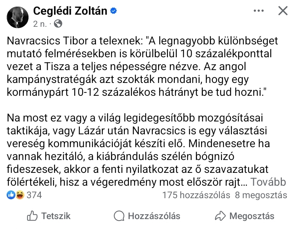The image size is (294, 229).
Task: Close the post with the X
Action: [283, 11]
